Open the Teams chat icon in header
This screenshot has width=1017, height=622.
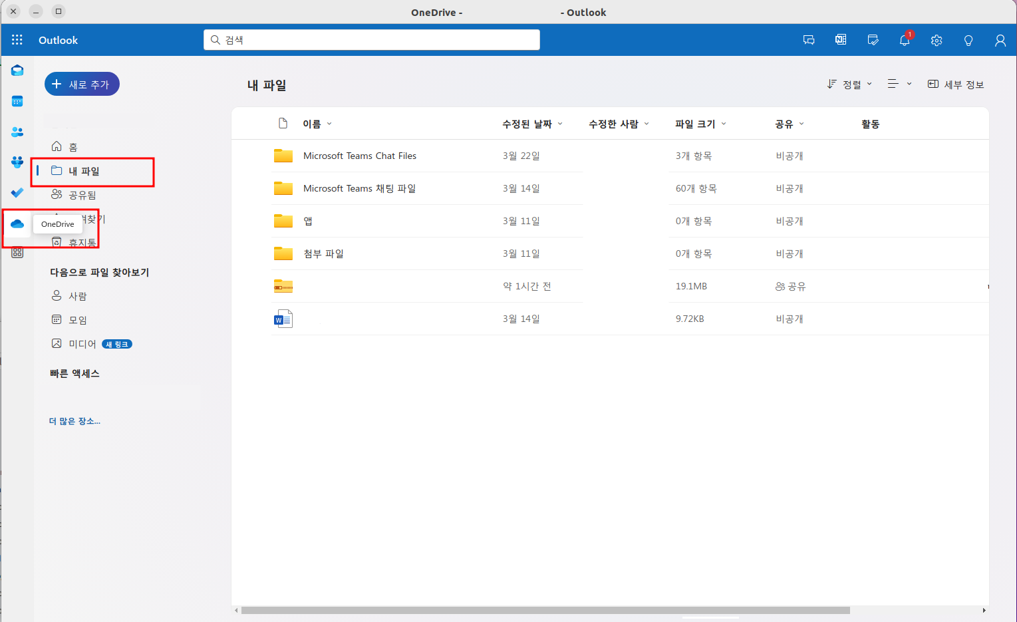tap(809, 40)
